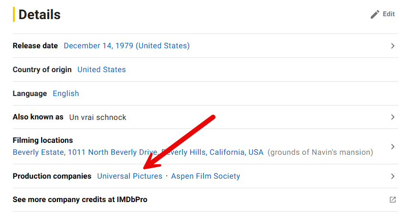
Task: Expand the Production companies chevron
Action: (x=392, y=176)
